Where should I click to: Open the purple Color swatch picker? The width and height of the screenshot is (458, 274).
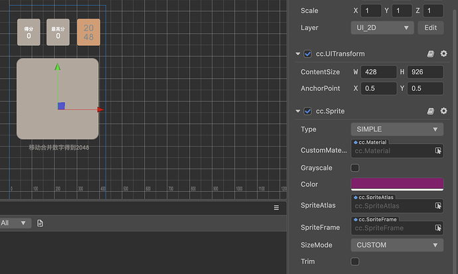(397, 184)
